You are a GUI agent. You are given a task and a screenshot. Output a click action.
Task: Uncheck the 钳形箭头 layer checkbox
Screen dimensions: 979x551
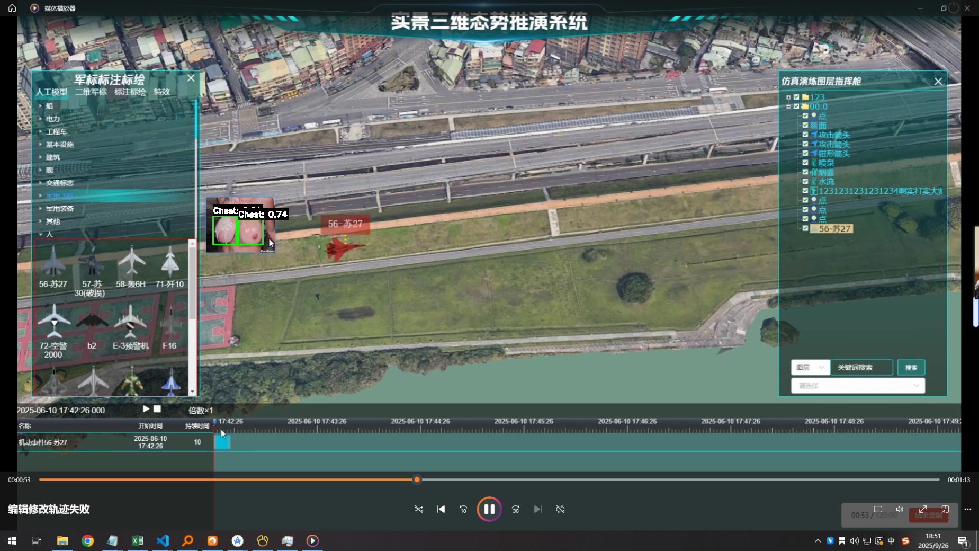pyautogui.click(x=805, y=153)
